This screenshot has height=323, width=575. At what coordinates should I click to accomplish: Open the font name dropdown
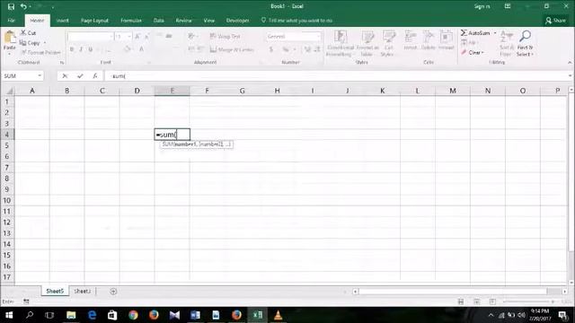point(111,37)
